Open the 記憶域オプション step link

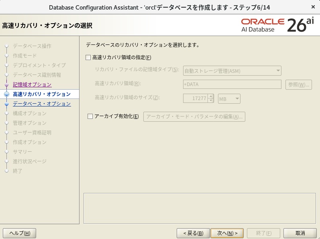pyautogui.click(x=32, y=84)
